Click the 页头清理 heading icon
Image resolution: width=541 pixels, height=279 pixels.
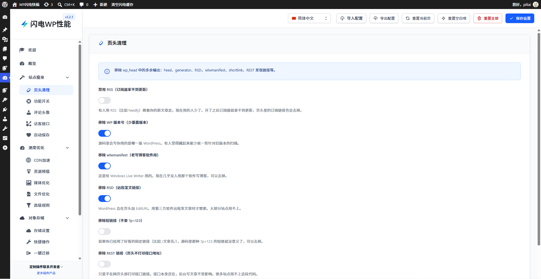(x=101, y=43)
